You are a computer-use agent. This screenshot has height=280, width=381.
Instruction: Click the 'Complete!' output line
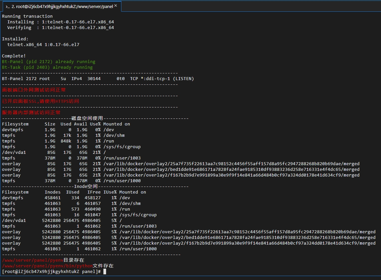tap(14, 56)
